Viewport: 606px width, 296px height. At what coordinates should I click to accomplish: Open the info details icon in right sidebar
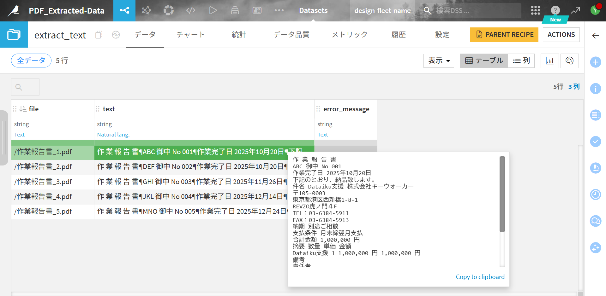click(595, 89)
